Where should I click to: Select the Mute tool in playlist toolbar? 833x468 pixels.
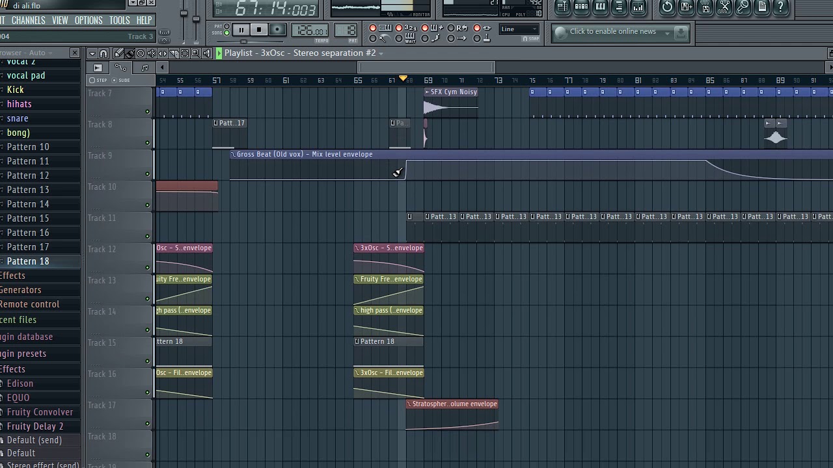[152, 53]
